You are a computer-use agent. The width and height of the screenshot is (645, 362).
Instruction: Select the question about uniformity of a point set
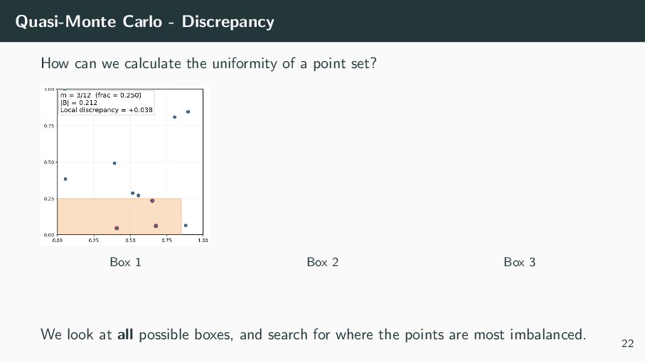(x=208, y=64)
